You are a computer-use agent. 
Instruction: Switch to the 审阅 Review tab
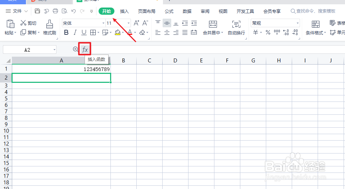pyautogui.click(x=205, y=11)
